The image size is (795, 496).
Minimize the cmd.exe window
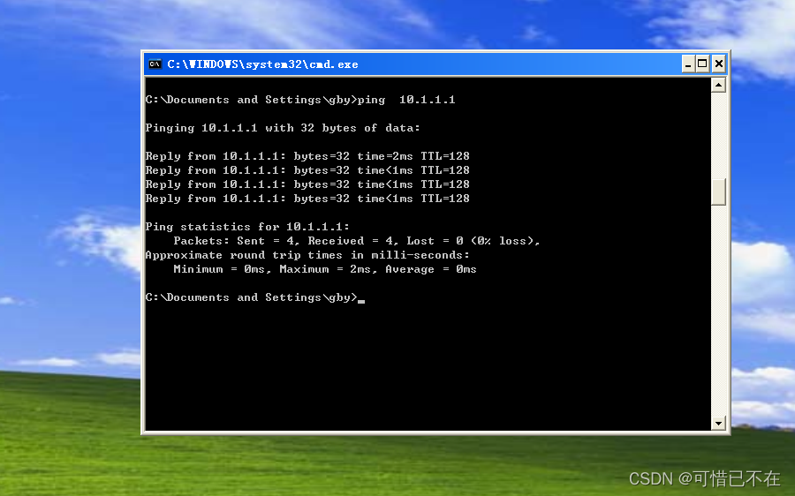[688, 64]
